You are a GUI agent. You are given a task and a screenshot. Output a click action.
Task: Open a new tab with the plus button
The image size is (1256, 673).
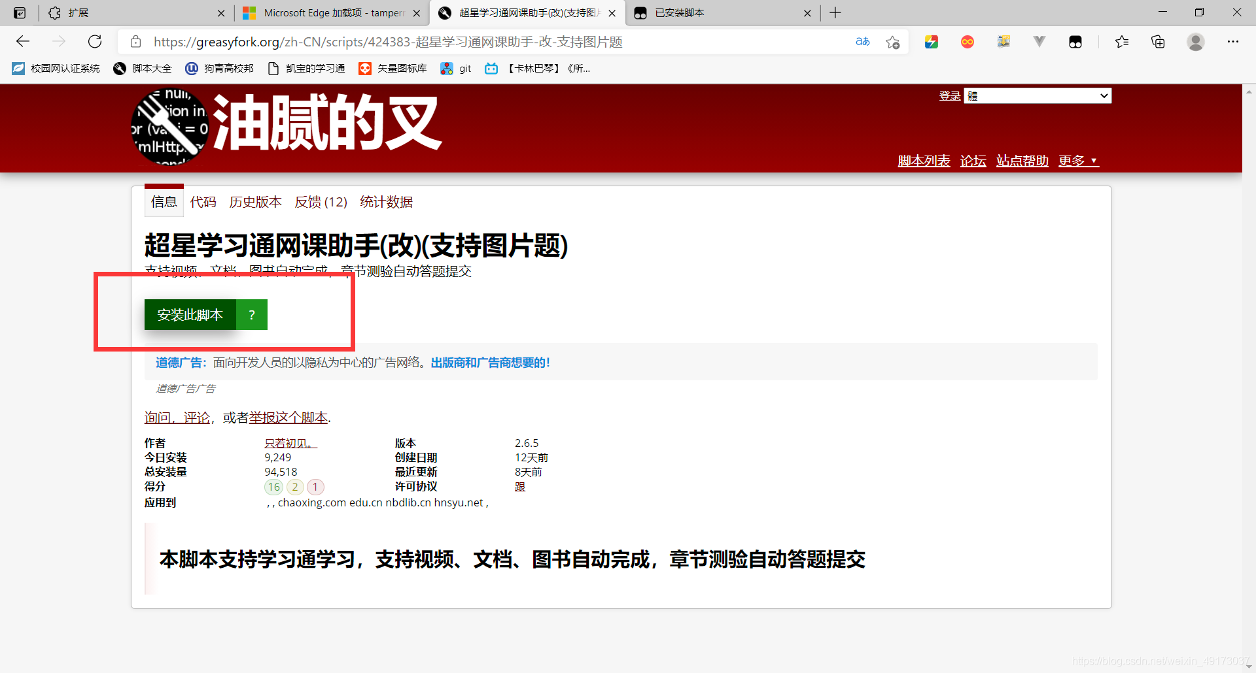835,13
